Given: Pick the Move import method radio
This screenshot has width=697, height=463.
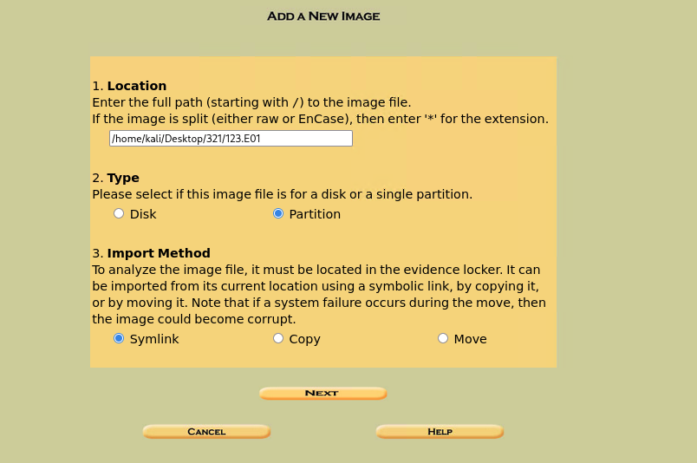Looking at the screenshot, I should (x=443, y=338).
